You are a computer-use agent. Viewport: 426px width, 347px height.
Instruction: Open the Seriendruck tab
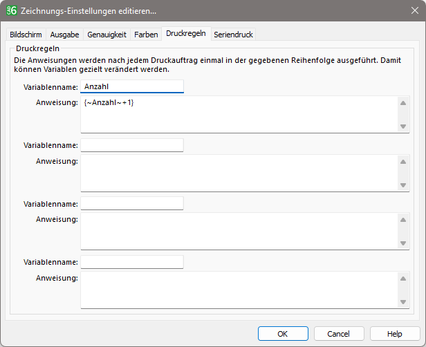(233, 35)
